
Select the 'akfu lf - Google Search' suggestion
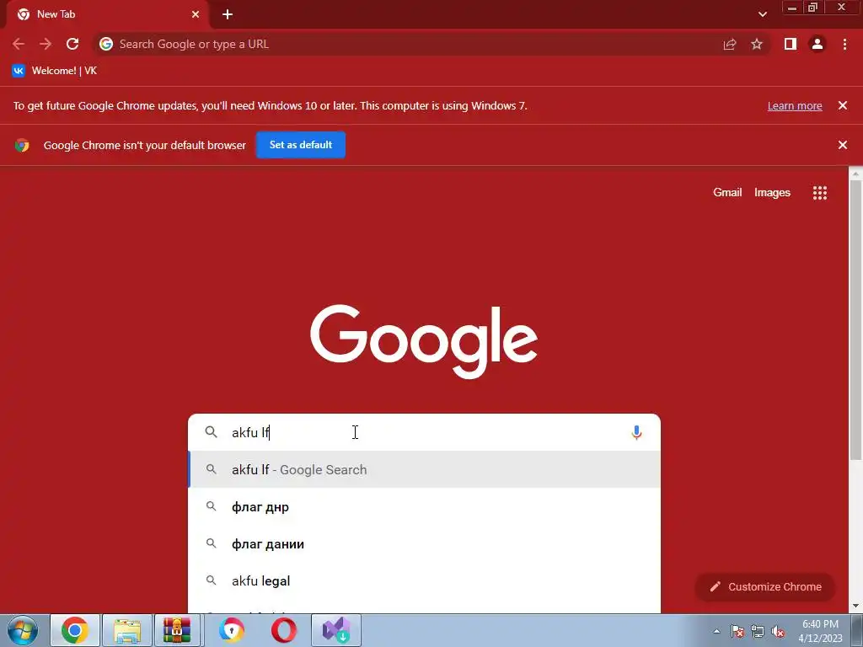click(424, 469)
